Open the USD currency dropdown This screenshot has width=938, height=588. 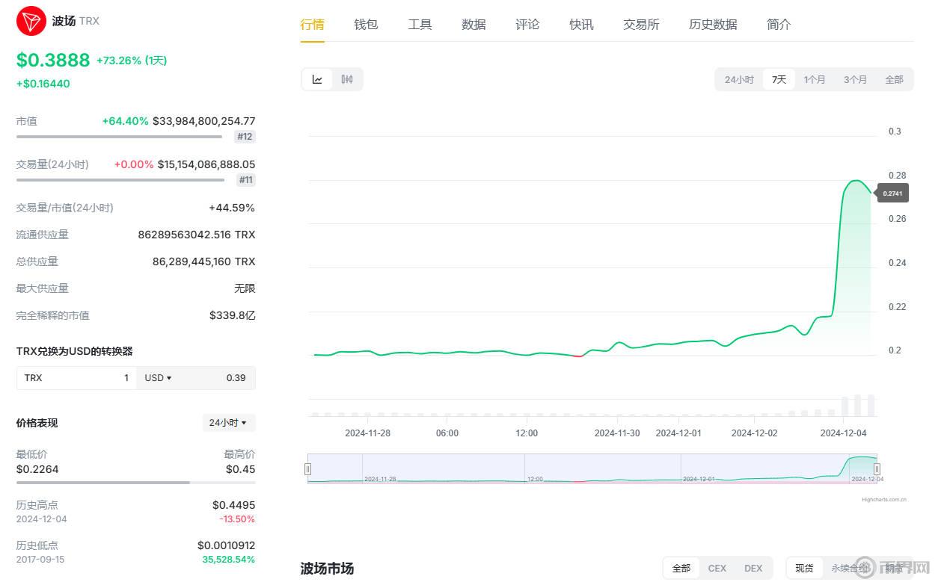coord(158,378)
